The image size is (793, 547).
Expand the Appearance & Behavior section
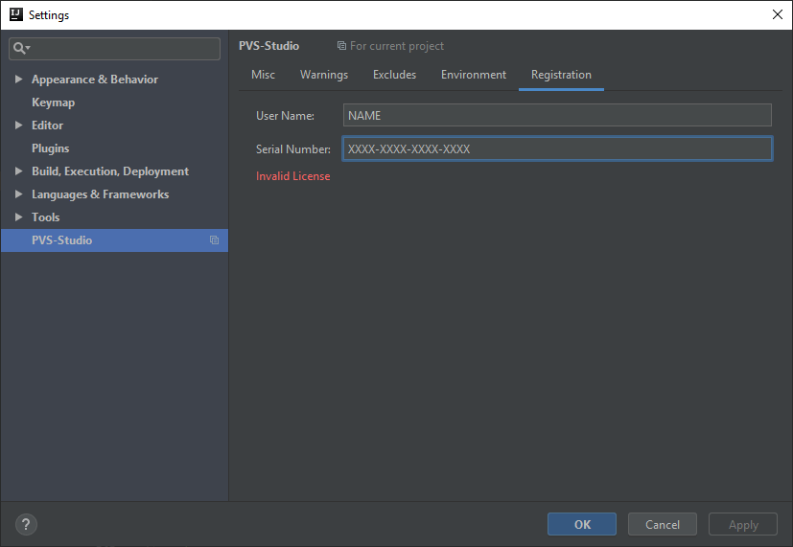point(19,80)
